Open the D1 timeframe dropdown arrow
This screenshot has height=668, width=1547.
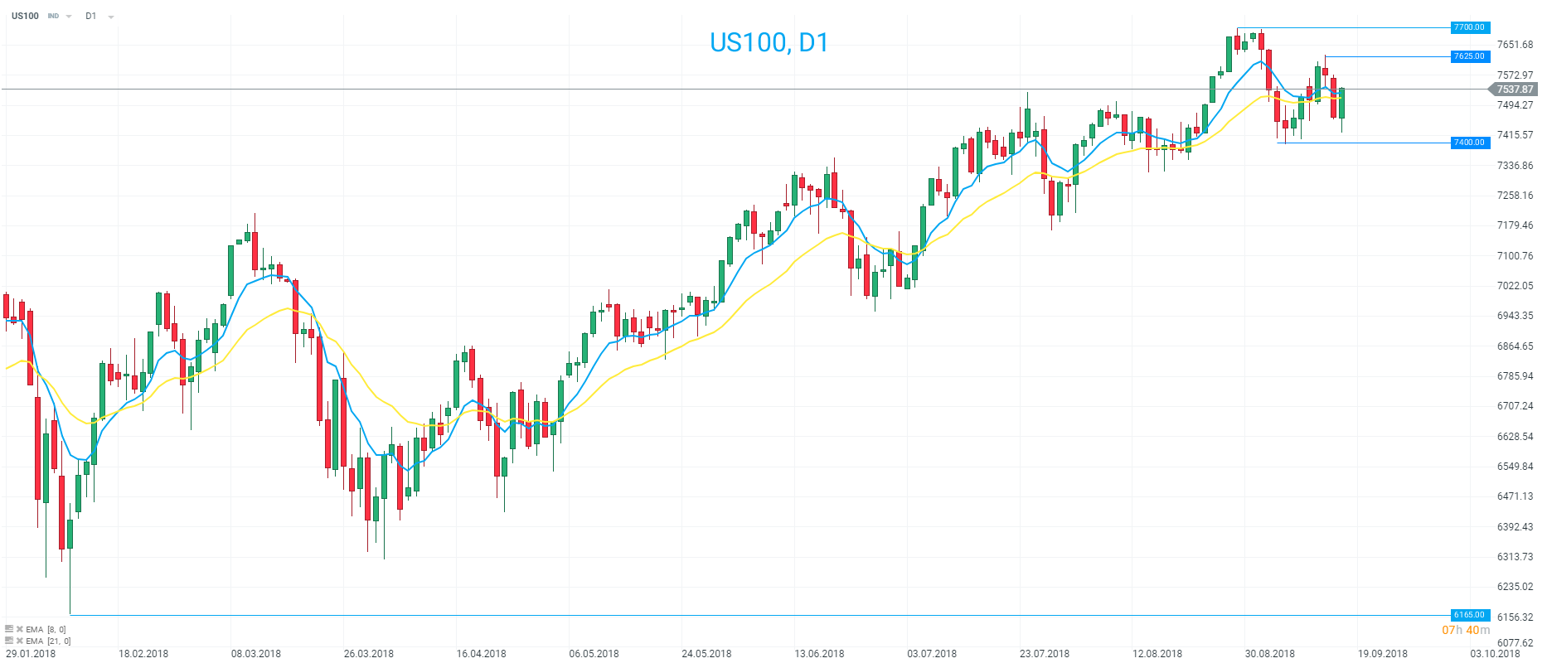(x=111, y=17)
